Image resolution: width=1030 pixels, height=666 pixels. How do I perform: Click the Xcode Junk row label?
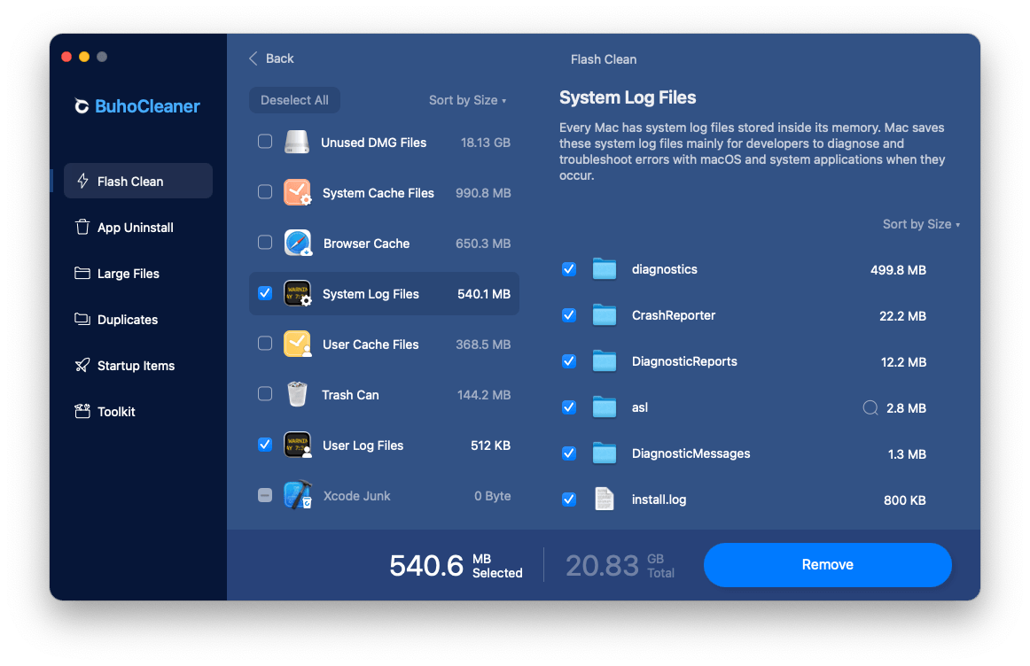[x=356, y=496]
